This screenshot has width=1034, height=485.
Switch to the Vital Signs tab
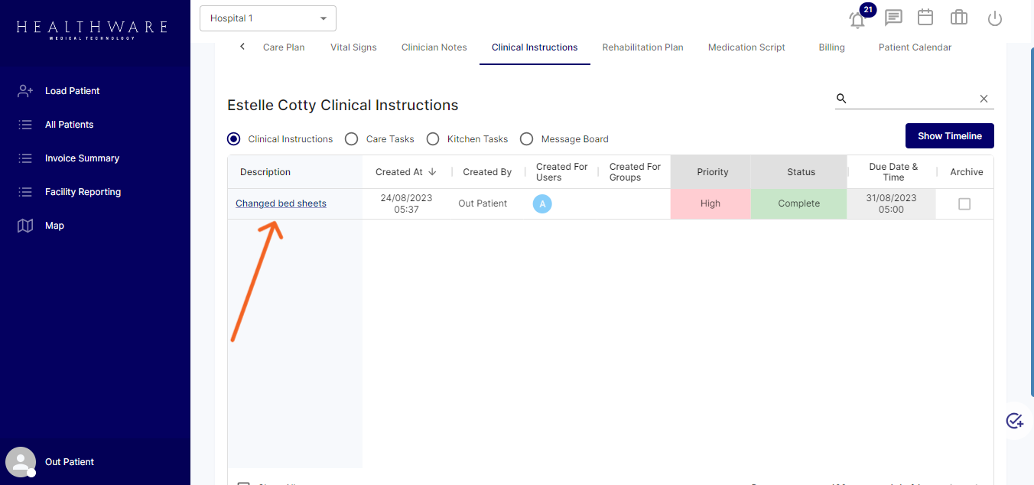click(353, 47)
